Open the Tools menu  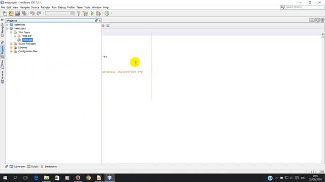[x=87, y=8]
